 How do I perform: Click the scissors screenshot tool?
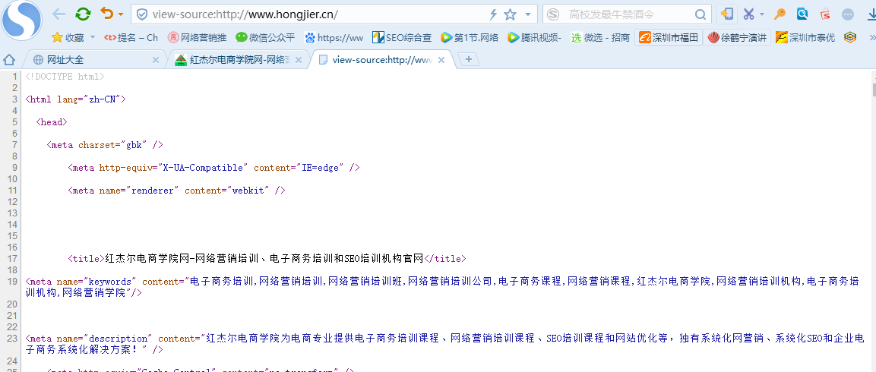click(748, 14)
